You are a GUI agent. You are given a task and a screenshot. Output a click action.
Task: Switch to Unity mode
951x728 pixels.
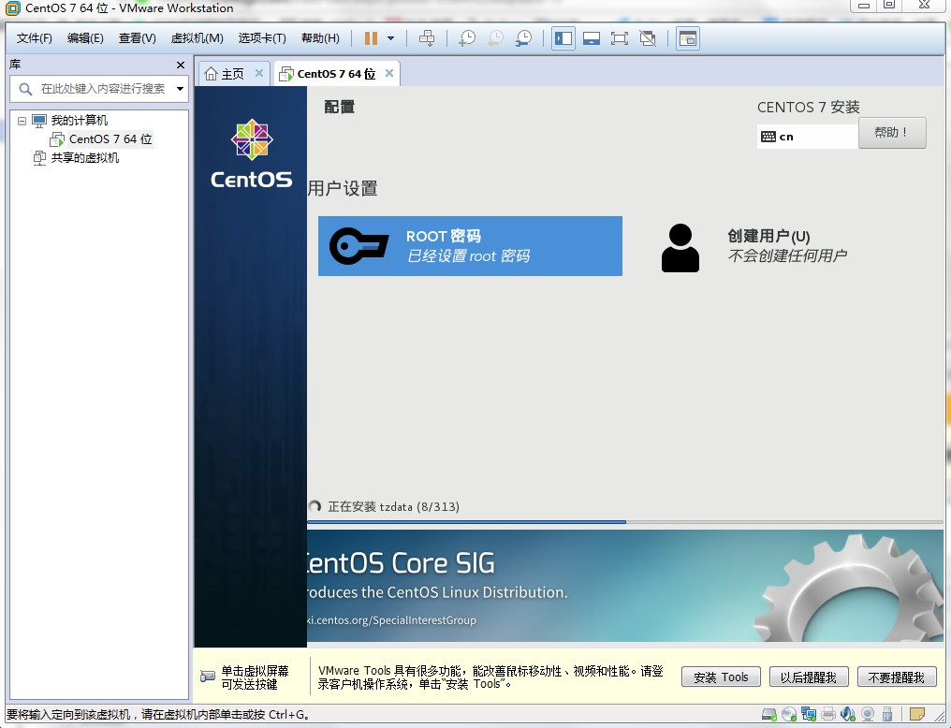point(648,38)
